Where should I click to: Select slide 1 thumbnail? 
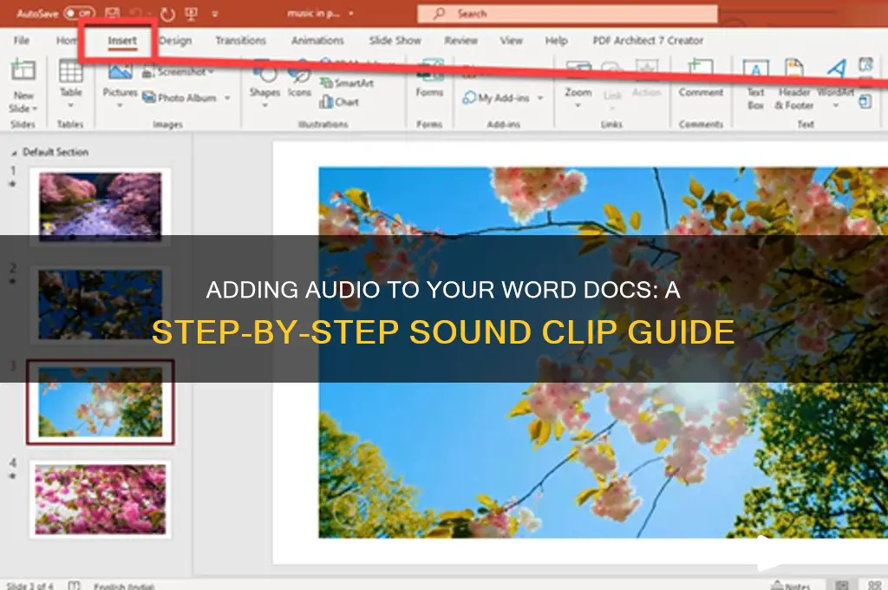point(101,205)
